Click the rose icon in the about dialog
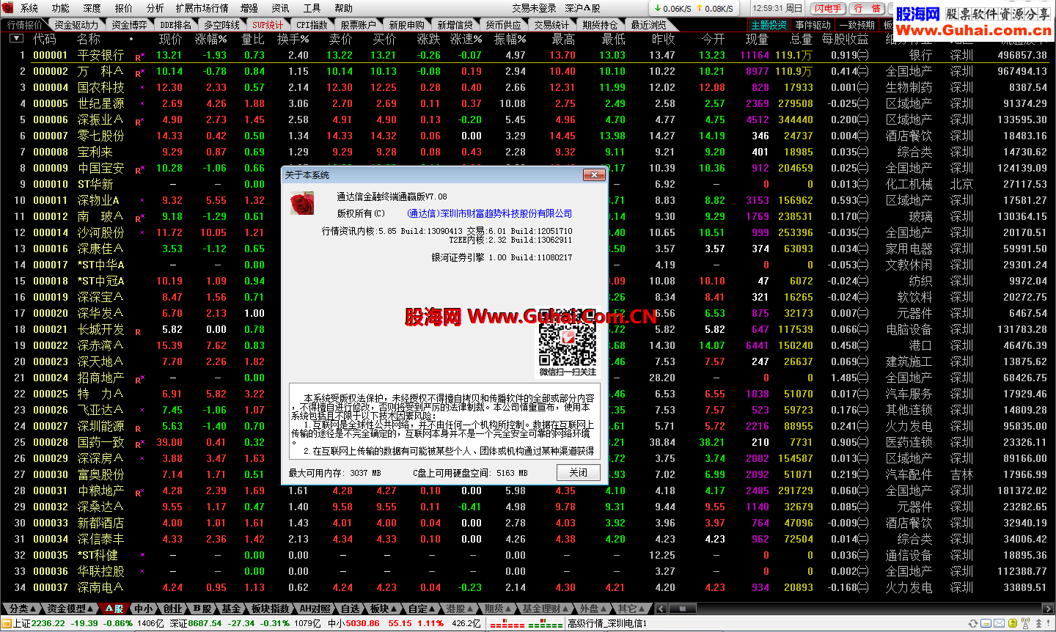This screenshot has width=1056, height=632. (x=302, y=203)
